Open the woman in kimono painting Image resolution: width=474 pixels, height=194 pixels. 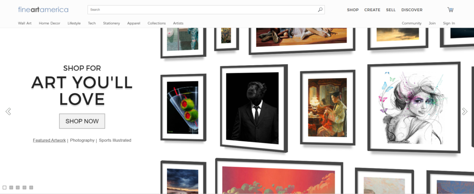(x=327, y=108)
